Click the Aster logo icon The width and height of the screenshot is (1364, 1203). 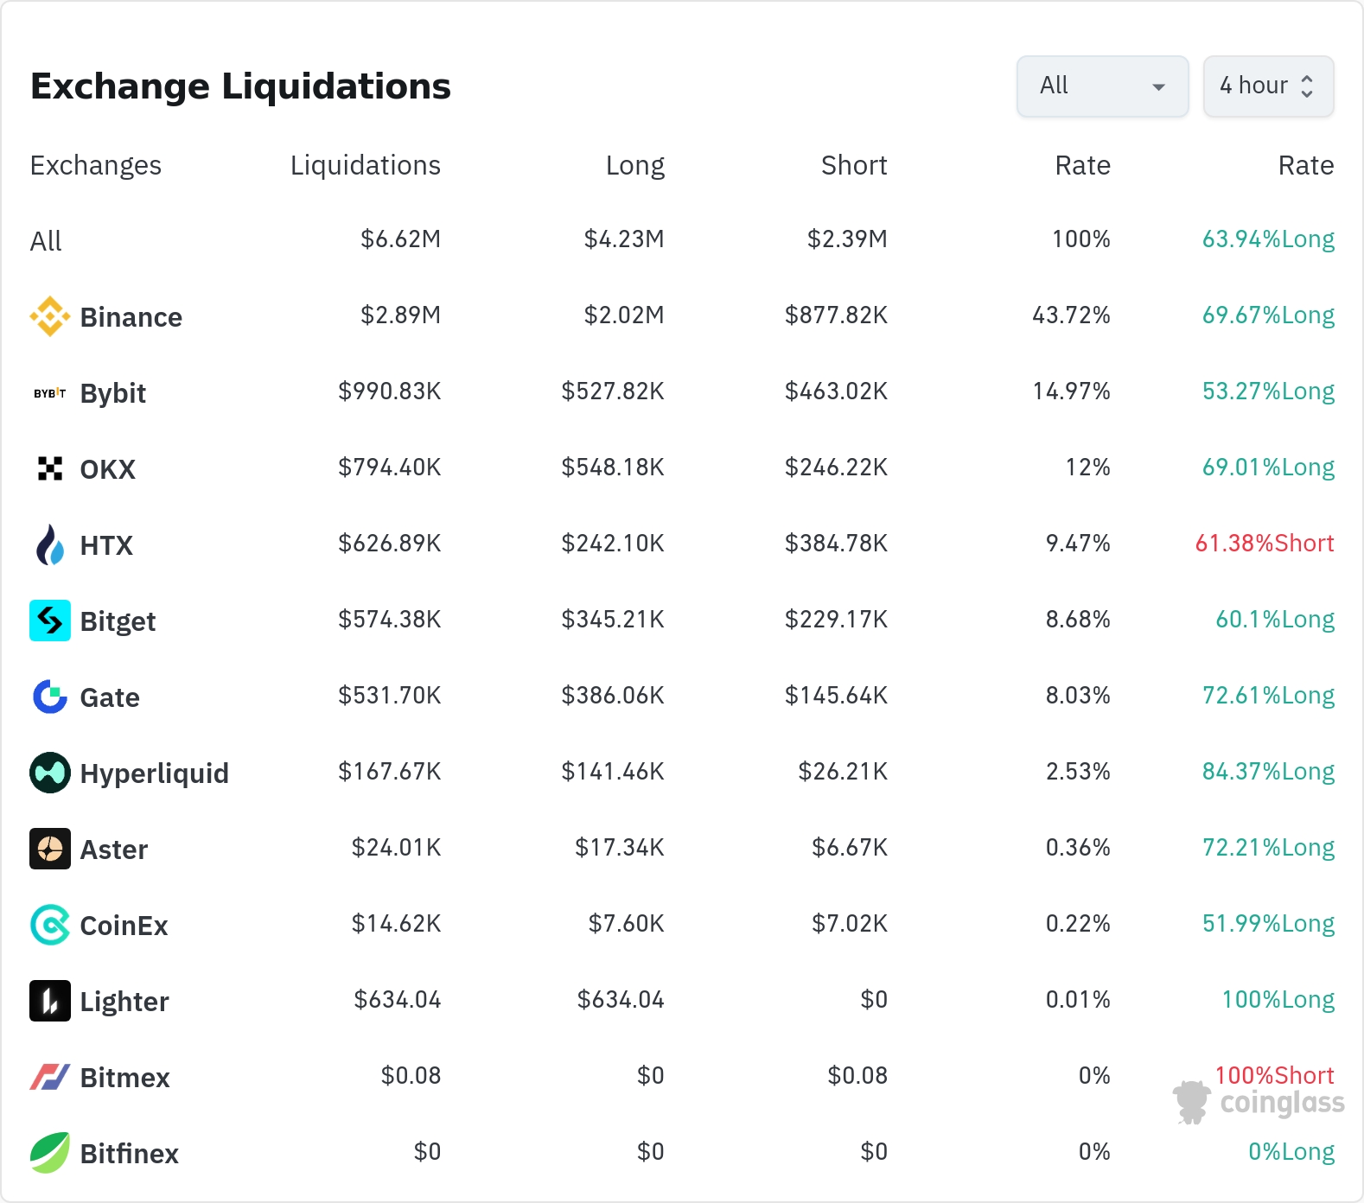50,849
